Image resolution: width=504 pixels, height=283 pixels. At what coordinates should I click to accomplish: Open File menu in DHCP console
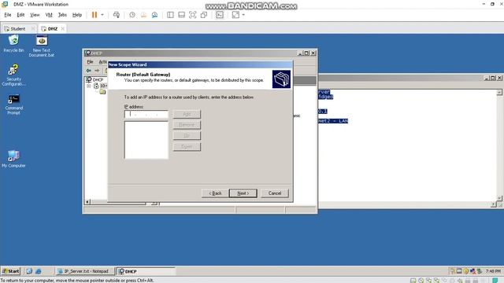coord(91,61)
